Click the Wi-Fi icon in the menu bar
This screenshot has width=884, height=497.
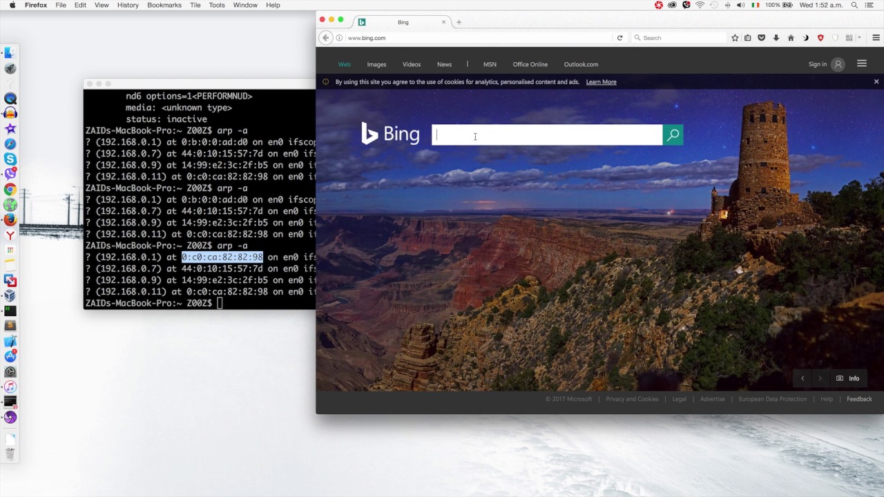pyautogui.click(x=700, y=5)
